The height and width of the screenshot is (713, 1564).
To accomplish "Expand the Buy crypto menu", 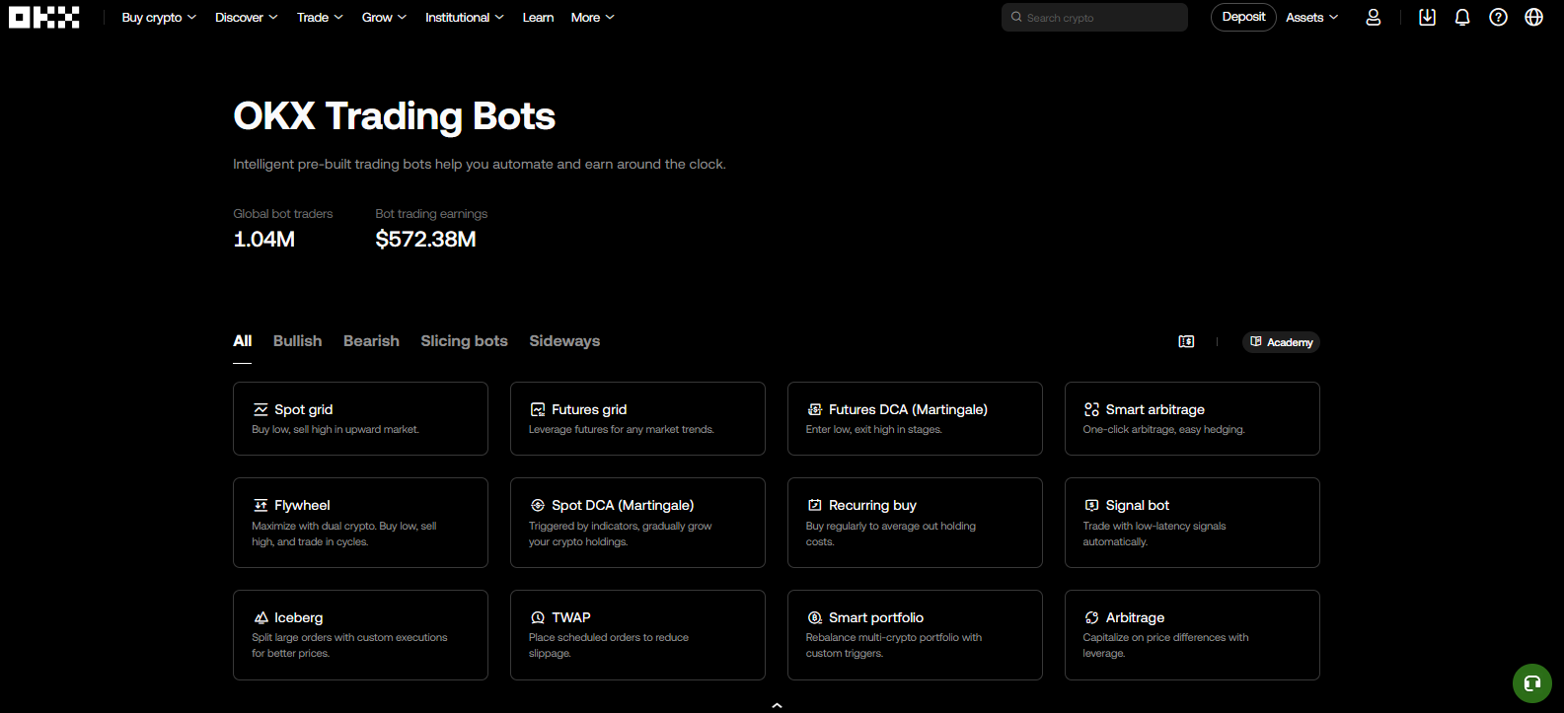I will [159, 18].
